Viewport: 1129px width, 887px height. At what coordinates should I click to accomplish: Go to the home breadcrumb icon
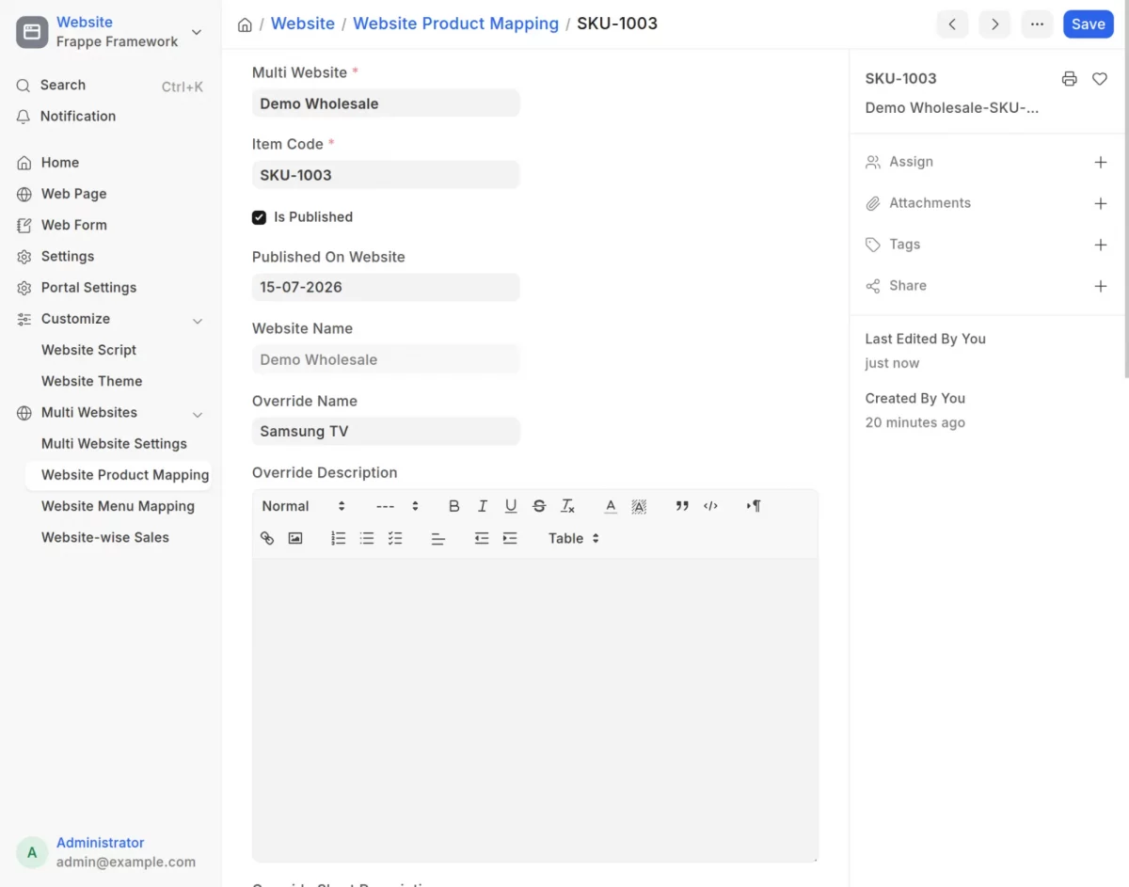point(245,24)
